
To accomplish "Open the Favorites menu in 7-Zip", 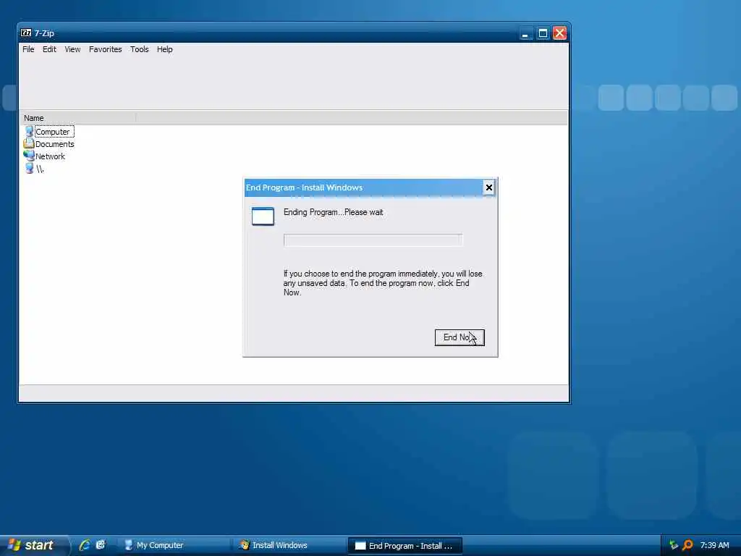I will pos(106,49).
